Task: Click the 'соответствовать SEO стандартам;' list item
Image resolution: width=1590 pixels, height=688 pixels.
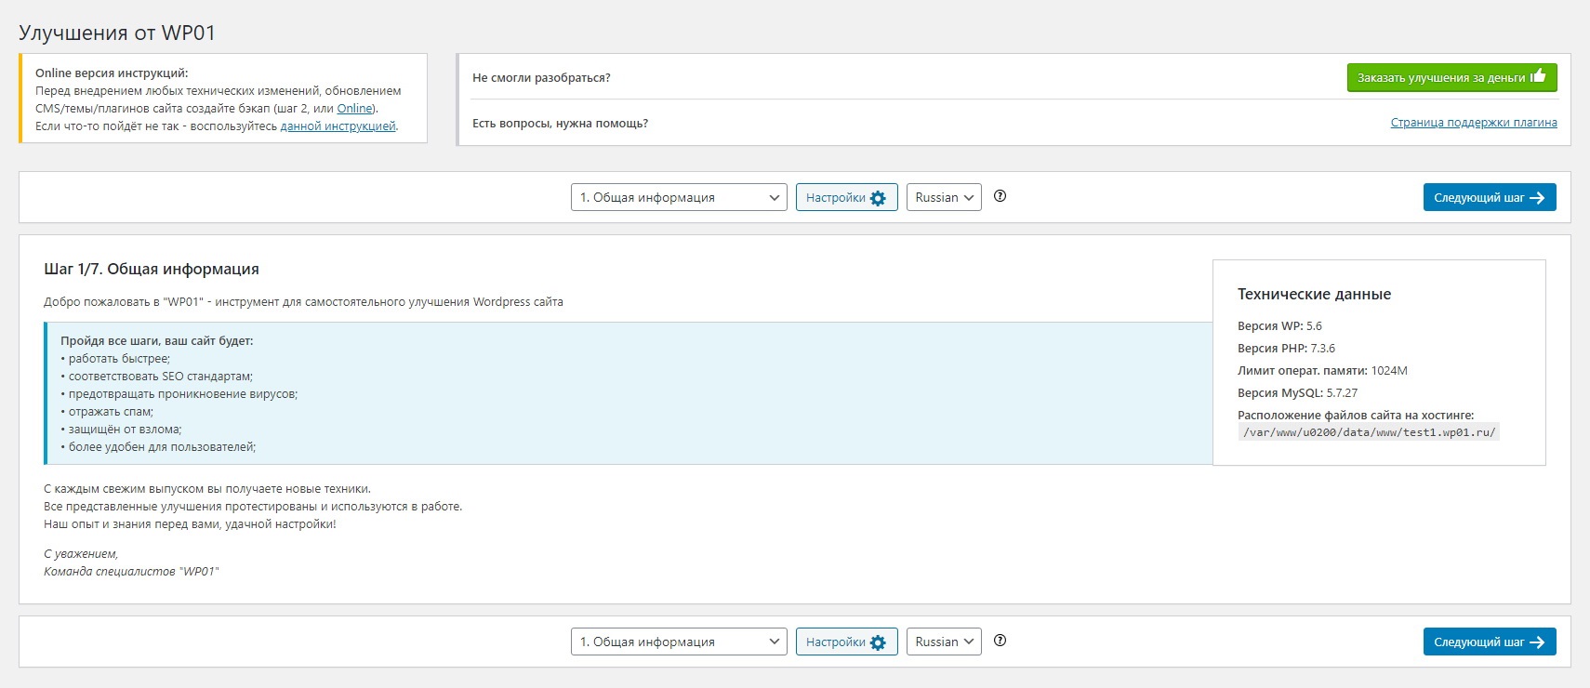Action: [x=156, y=377]
